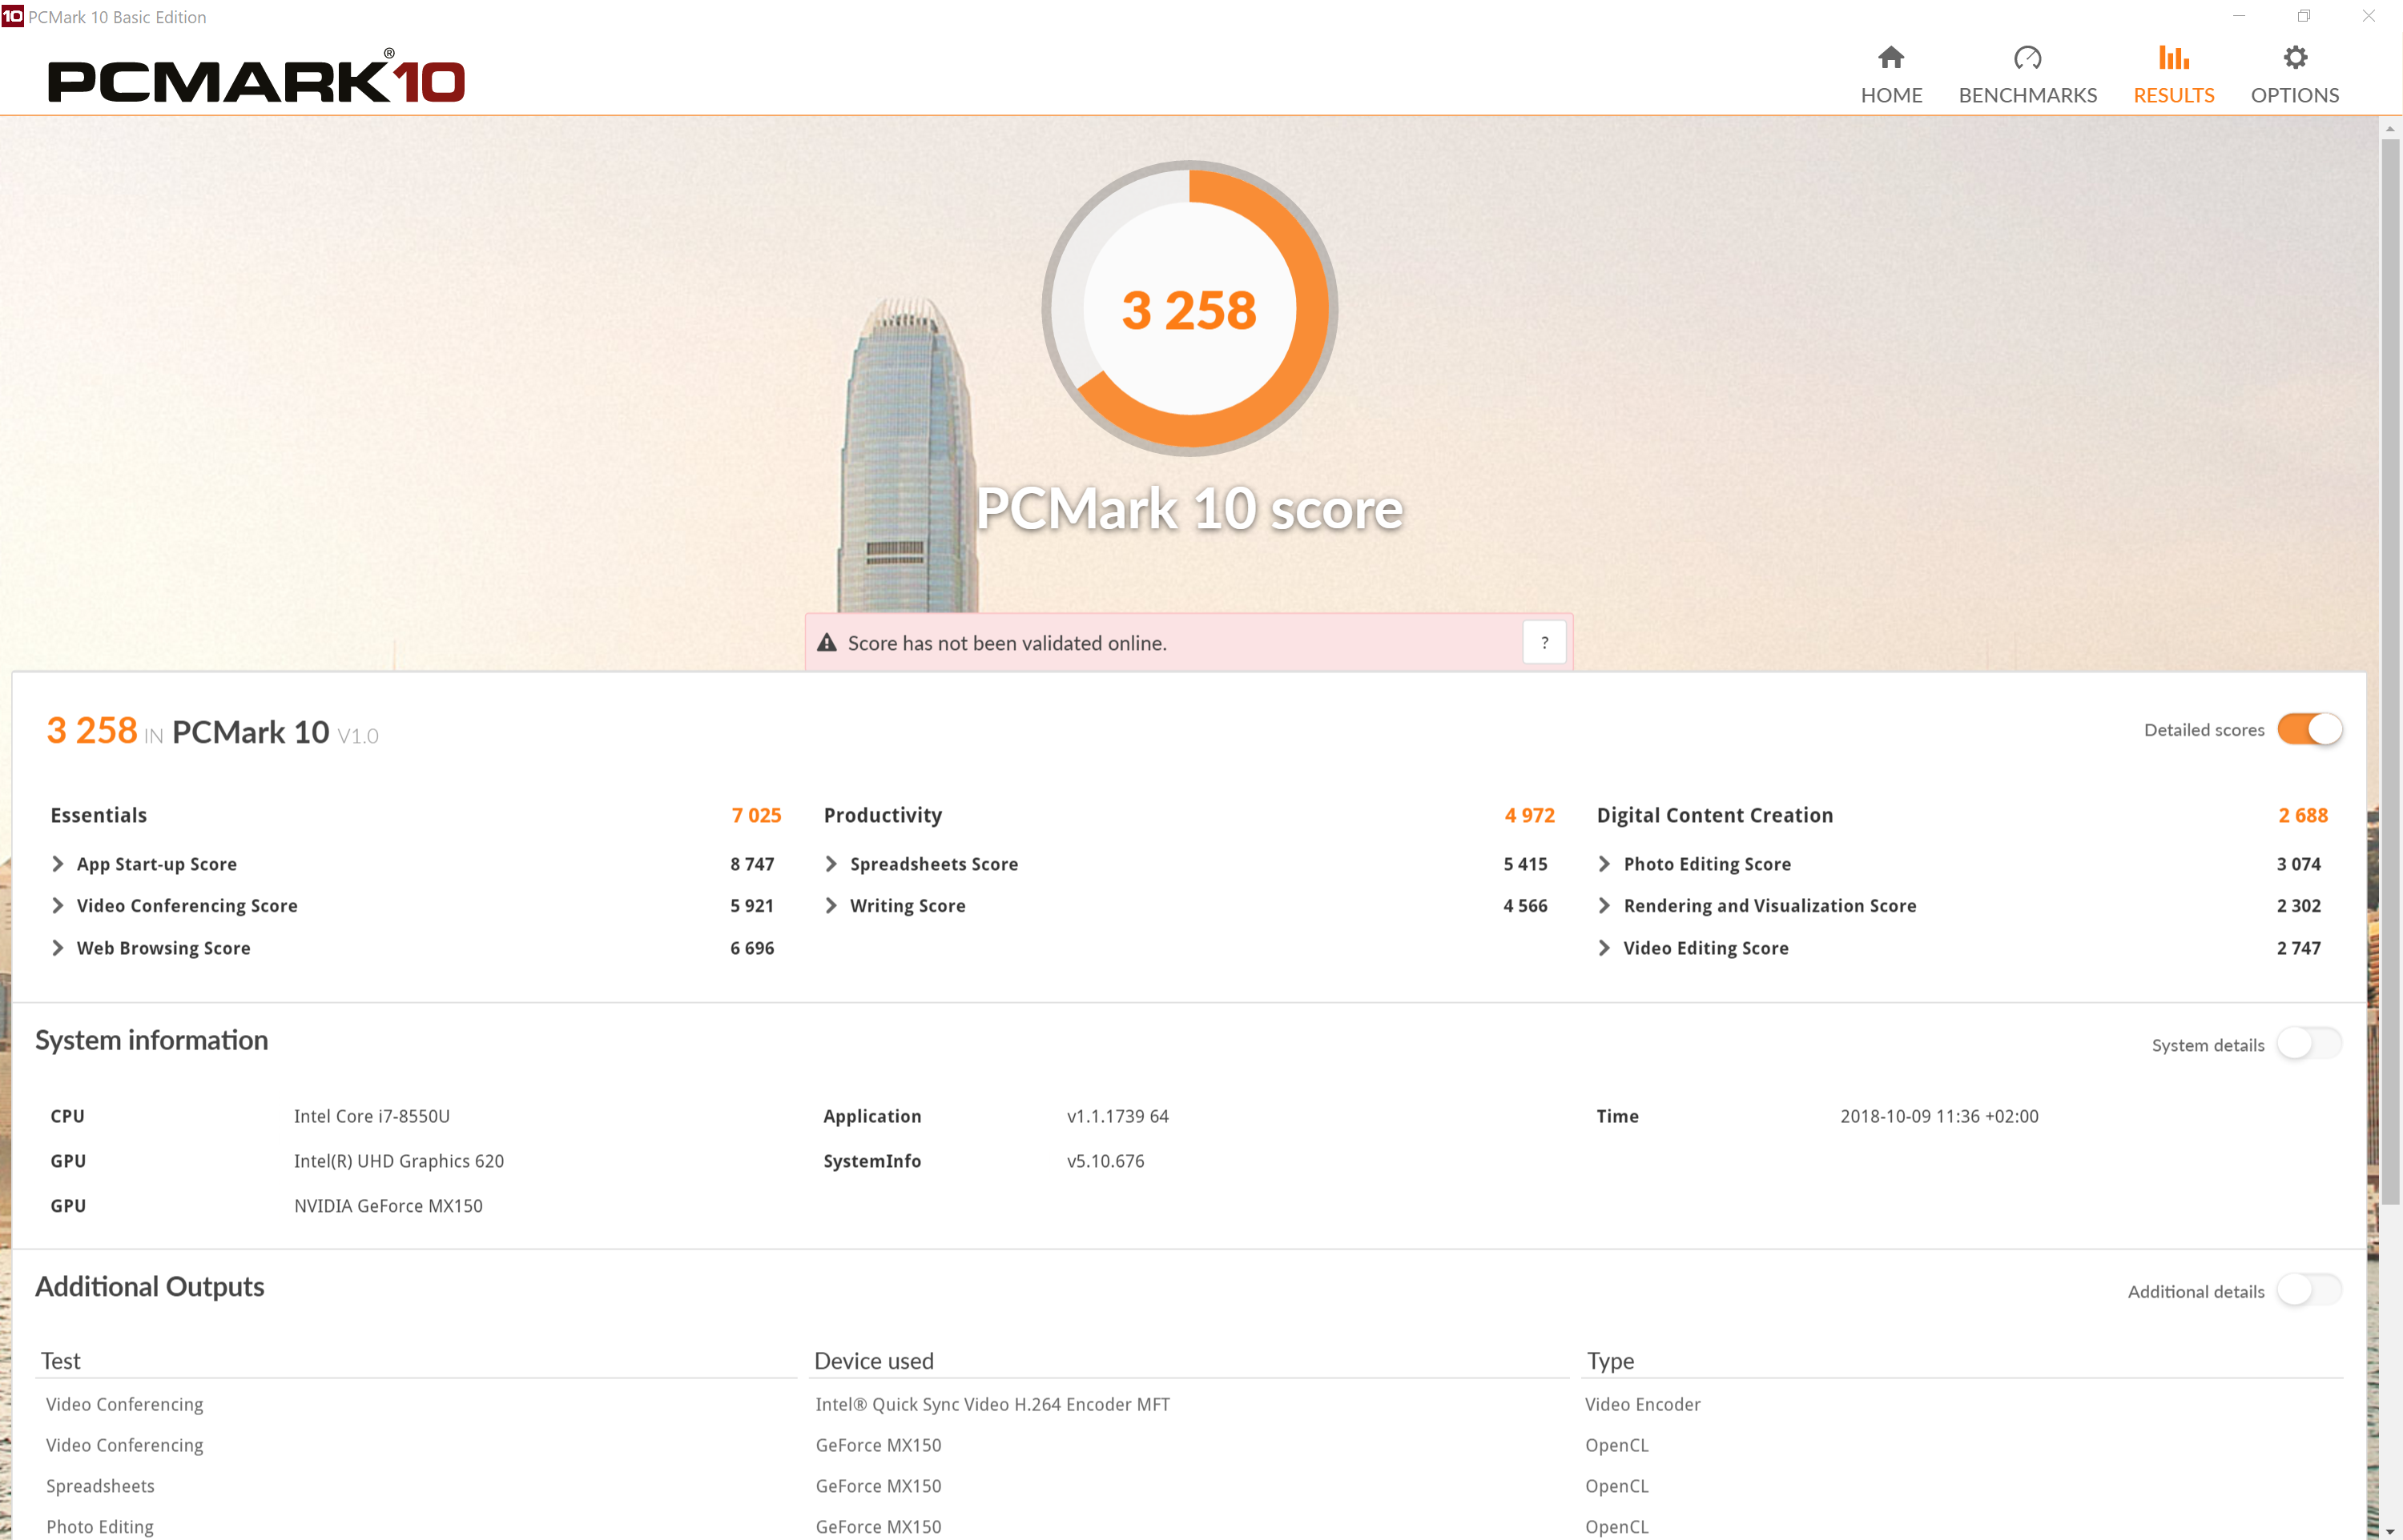Toggle Detailed scores switch off

(2309, 729)
